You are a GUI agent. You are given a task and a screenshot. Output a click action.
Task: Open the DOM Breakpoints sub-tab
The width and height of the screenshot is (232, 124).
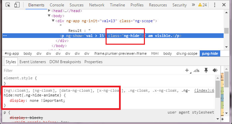tap(65, 62)
